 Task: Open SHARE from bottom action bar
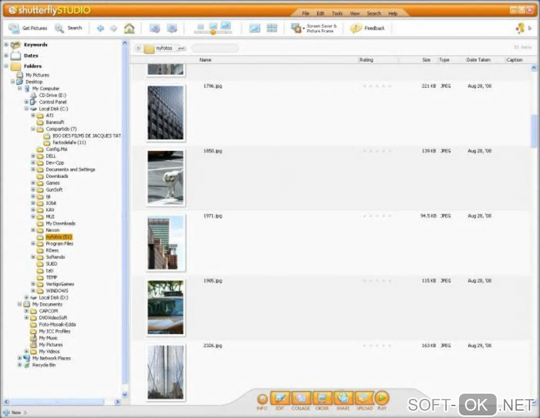(x=343, y=401)
